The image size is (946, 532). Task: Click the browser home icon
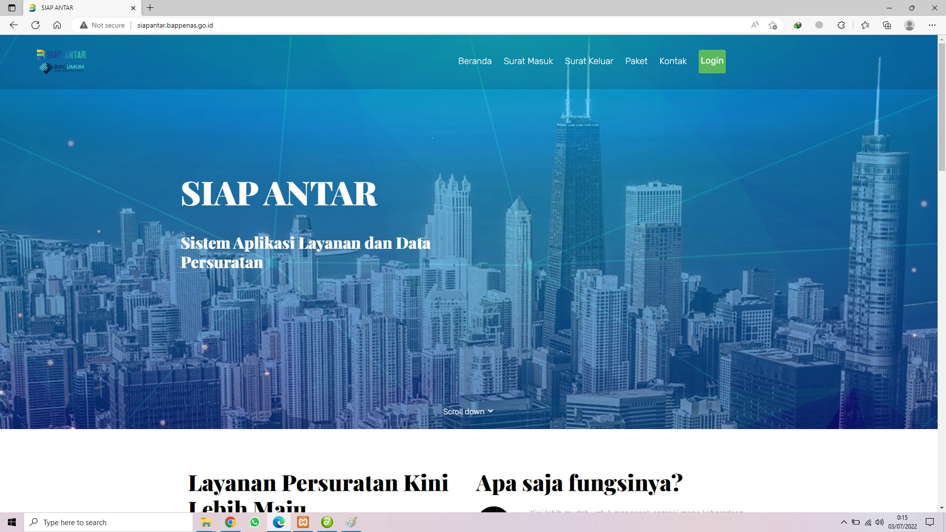coord(57,25)
